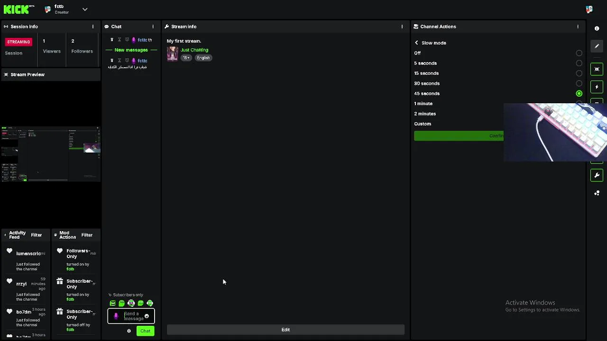
Task: Click the info icon in right sidebar
Action: (x=597, y=28)
